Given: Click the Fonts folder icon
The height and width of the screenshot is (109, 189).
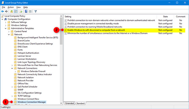Looking at the screenshot, I should pyautogui.click(x=15, y=50).
